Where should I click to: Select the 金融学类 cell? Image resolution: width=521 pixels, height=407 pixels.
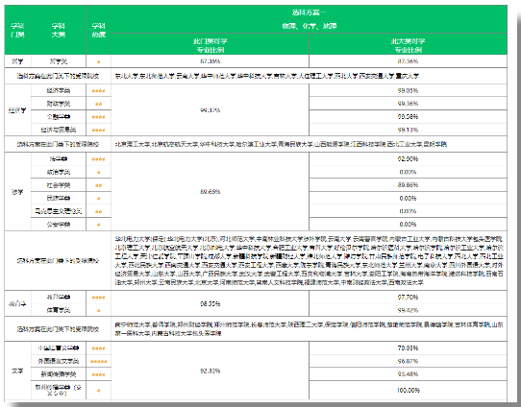(58, 117)
